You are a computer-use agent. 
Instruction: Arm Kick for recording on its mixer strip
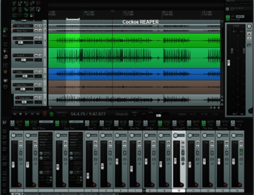pyautogui.click(x=19, y=185)
